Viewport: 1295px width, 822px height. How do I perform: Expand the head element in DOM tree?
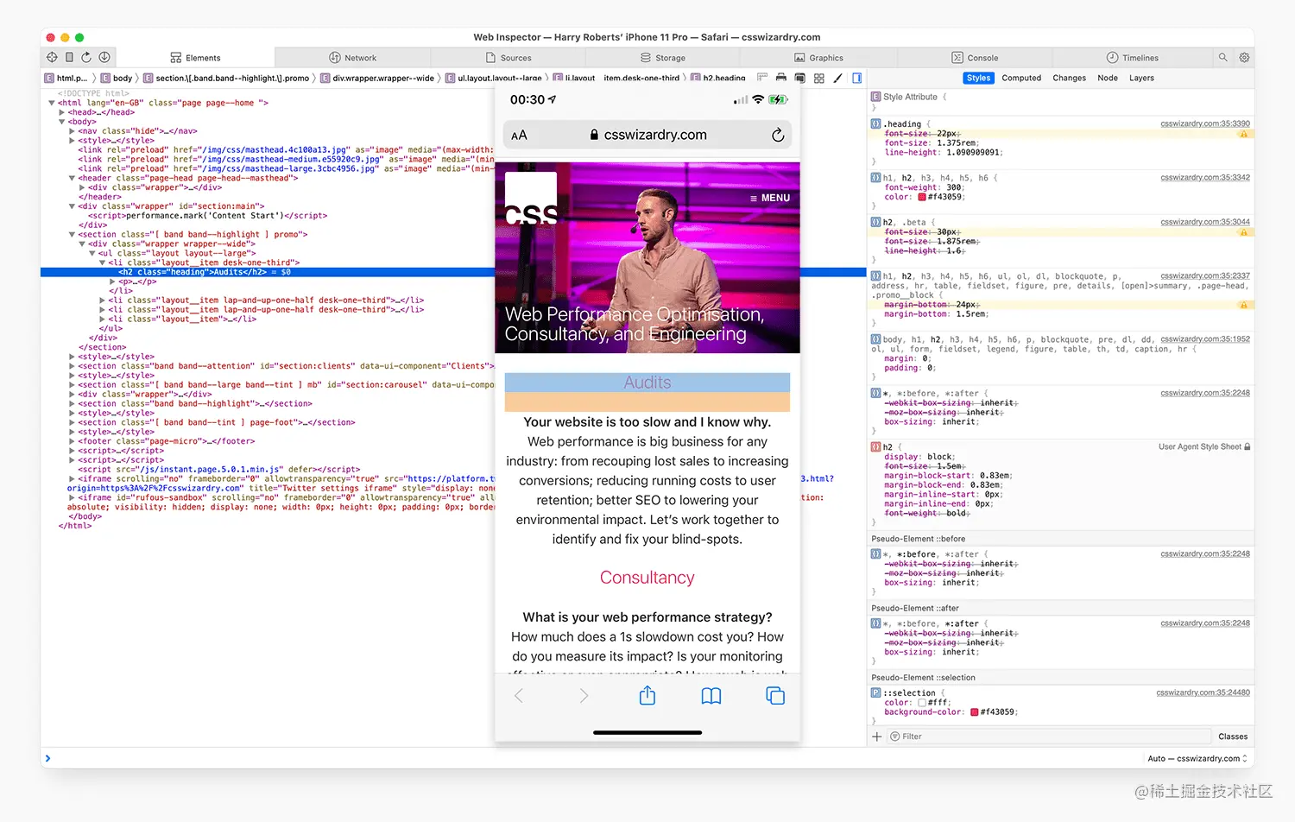pyautogui.click(x=62, y=112)
